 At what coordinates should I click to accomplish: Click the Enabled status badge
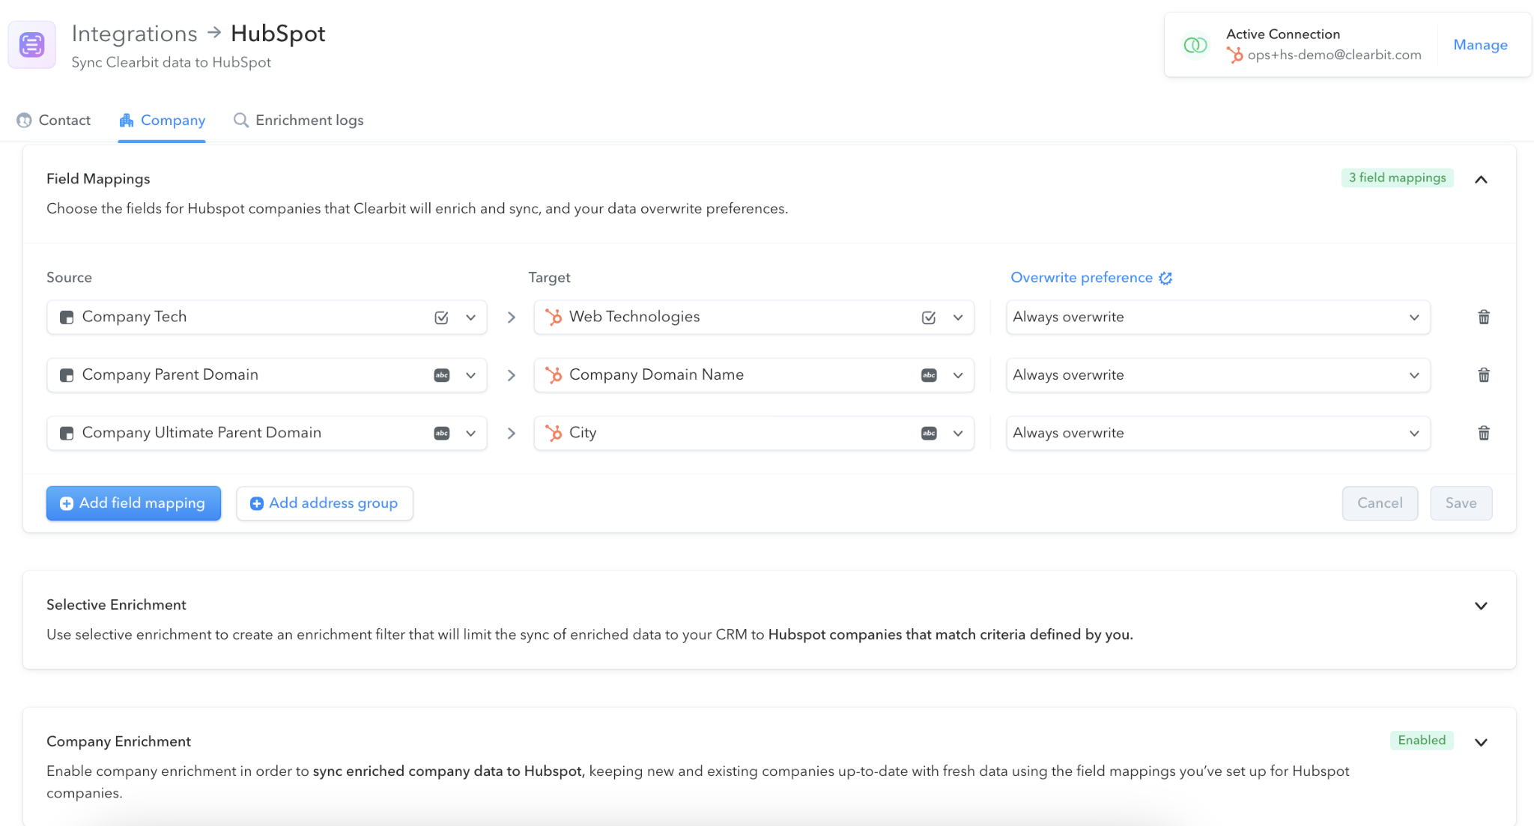1422,741
